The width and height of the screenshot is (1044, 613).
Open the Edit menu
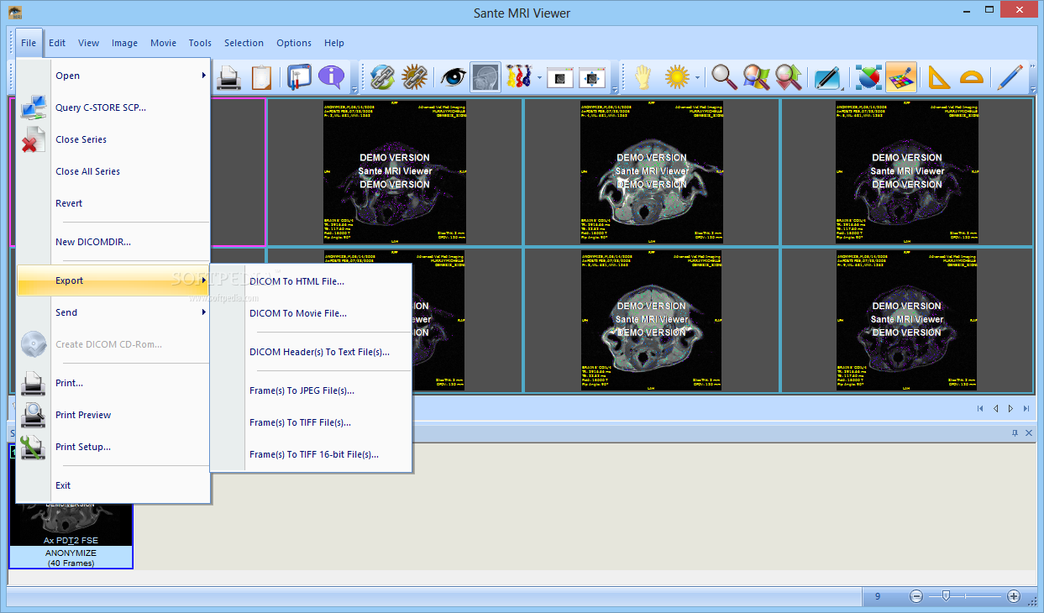57,43
